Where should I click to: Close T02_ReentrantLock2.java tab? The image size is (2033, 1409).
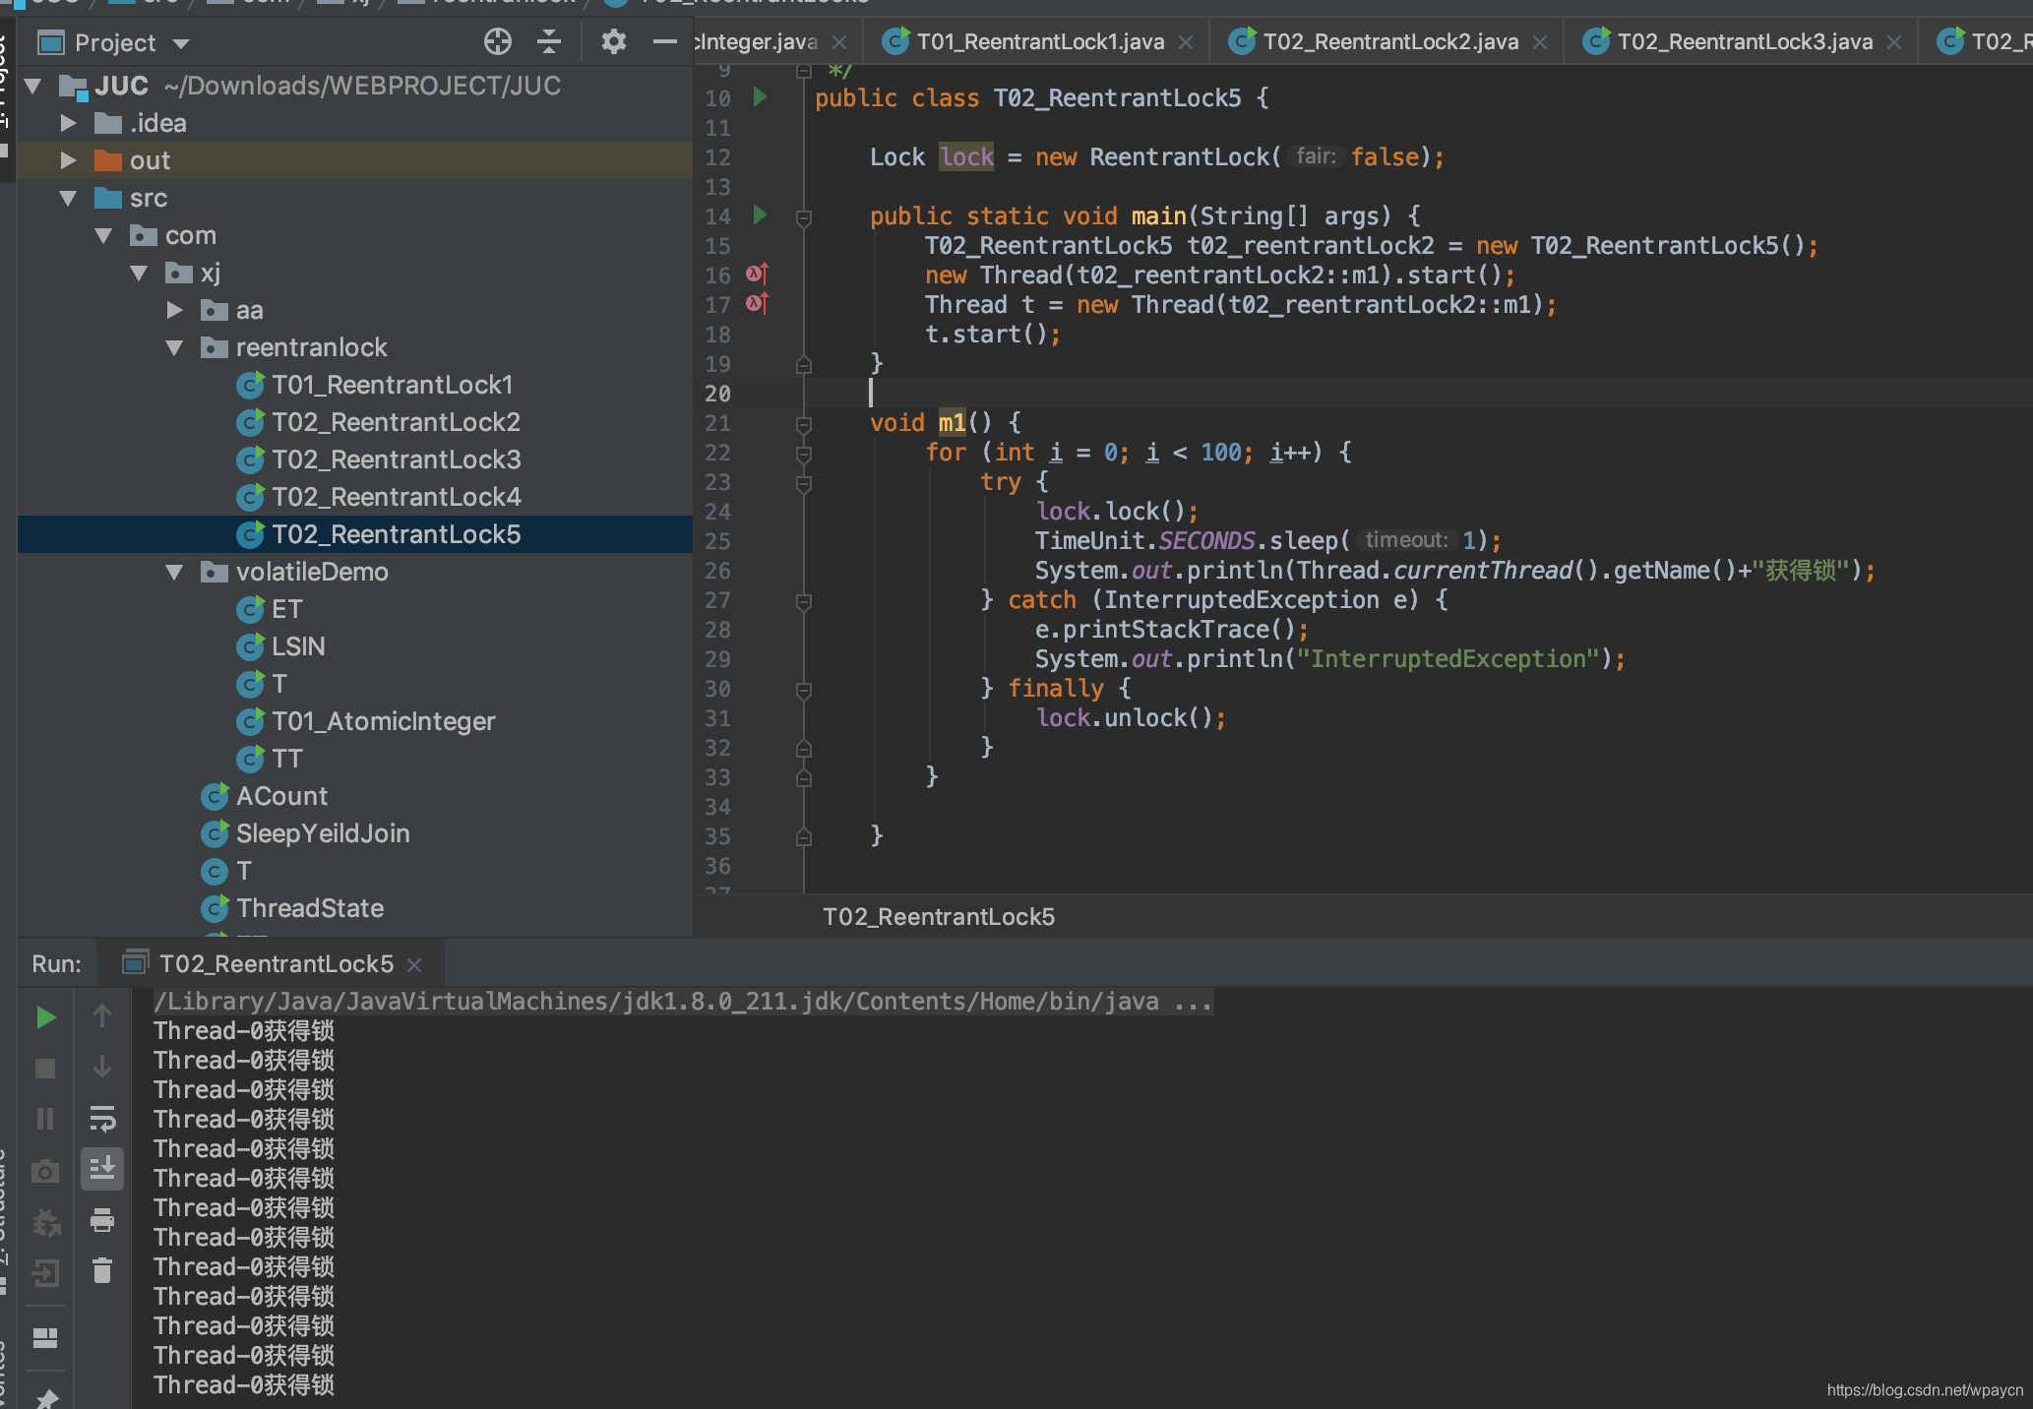click(x=1540, y=42)
